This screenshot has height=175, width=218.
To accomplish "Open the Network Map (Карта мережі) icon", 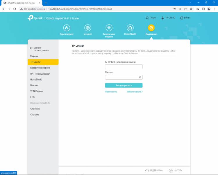I will [x=67, y=28].
